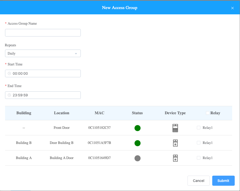Click the device type icon for Building A Door
The height and width of the screenshot is (191, 240).
click(x=175, y=158)
